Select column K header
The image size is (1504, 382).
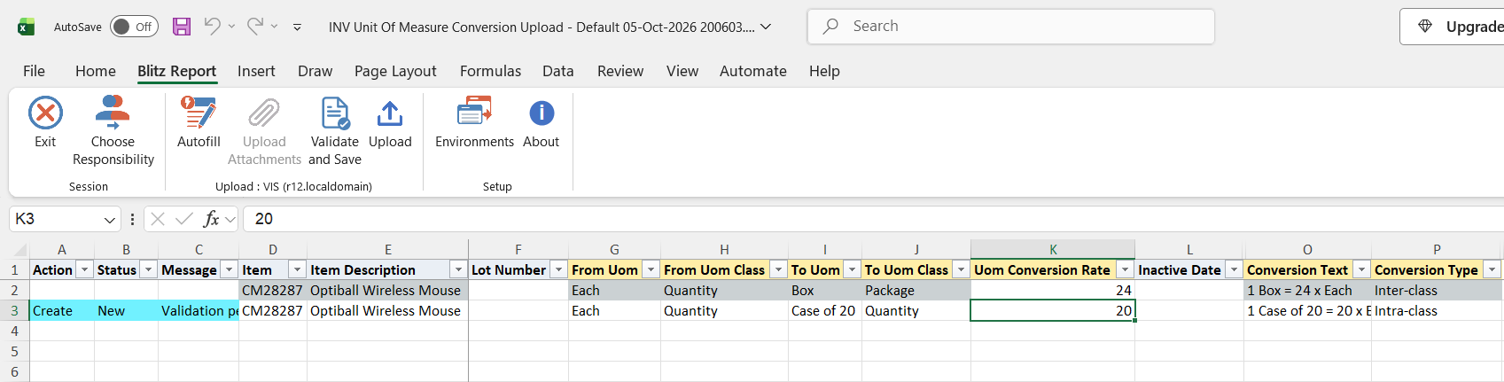point(1053,250)
